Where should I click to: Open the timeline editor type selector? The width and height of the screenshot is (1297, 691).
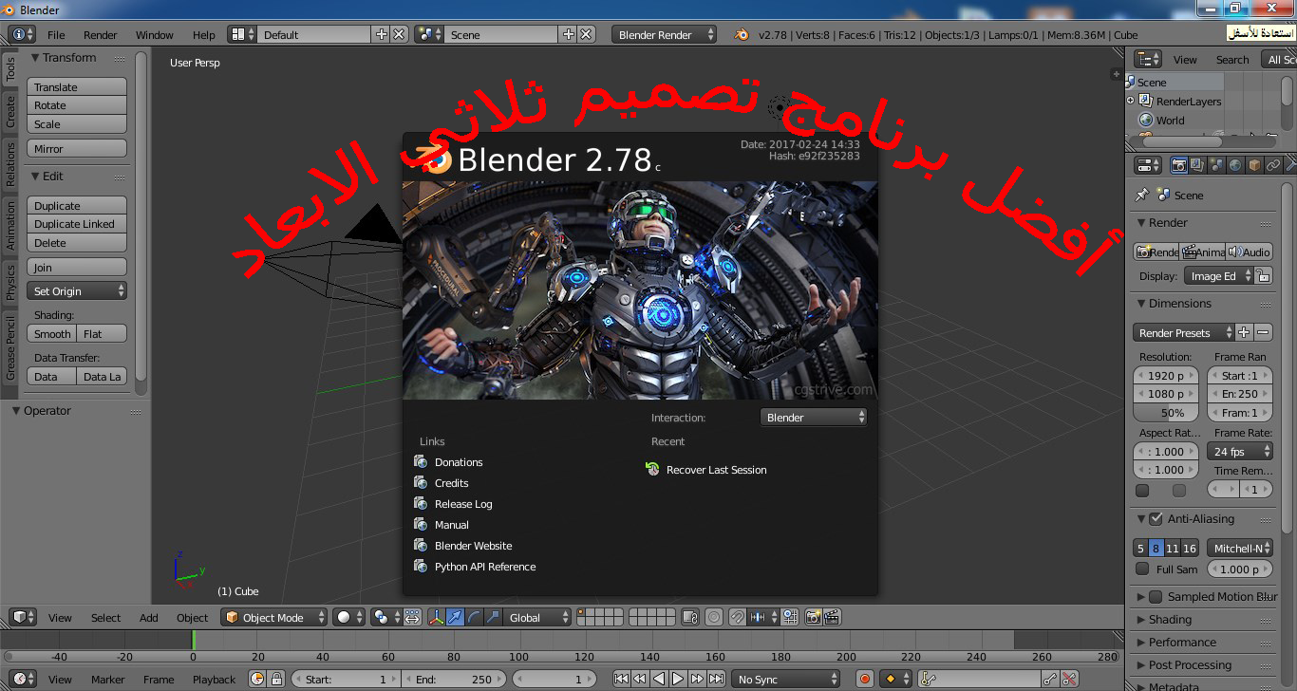(x=21, y=679)
